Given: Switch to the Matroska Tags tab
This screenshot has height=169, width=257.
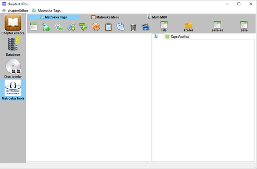Looking at the screenshot, I should point(53,17).
